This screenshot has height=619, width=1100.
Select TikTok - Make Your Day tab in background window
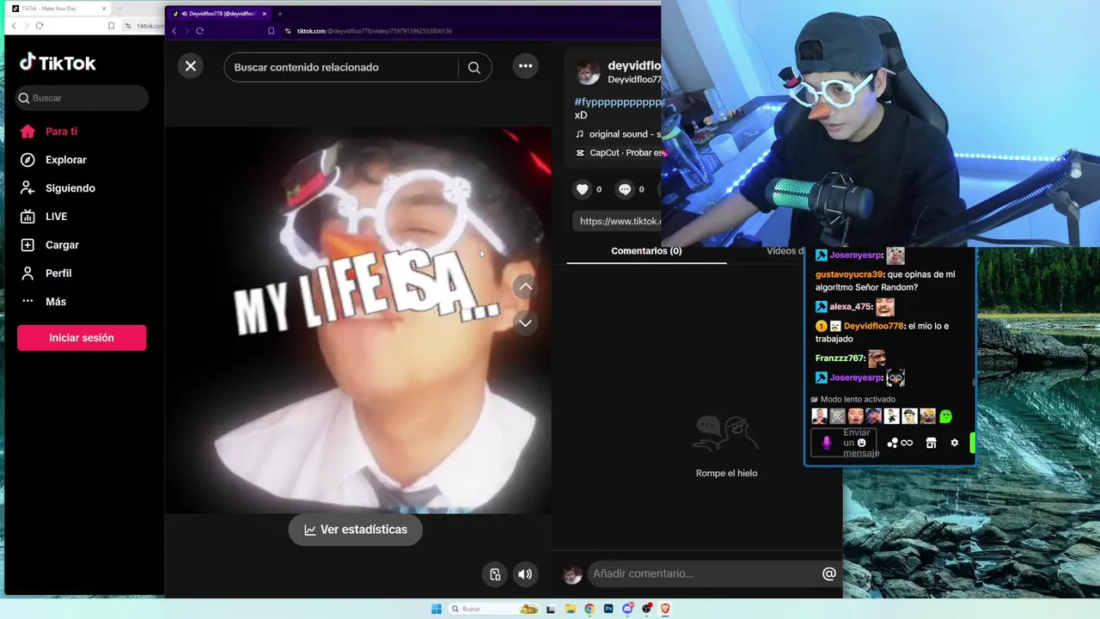point(58,9)
